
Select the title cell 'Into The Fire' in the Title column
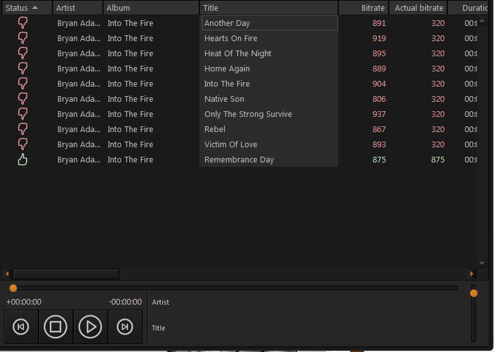click(227, 83)
